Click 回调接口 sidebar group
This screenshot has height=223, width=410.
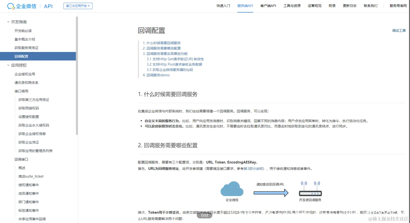[x=21, y=159]
